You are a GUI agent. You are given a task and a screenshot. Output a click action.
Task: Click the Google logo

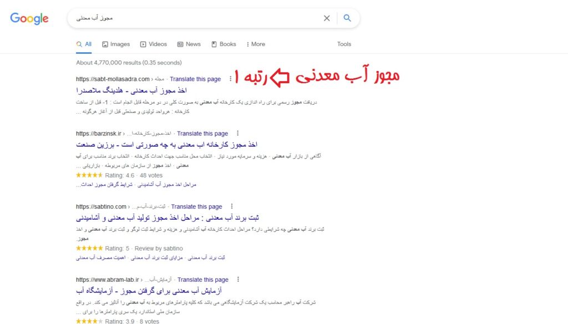click(x=29, y=18)
